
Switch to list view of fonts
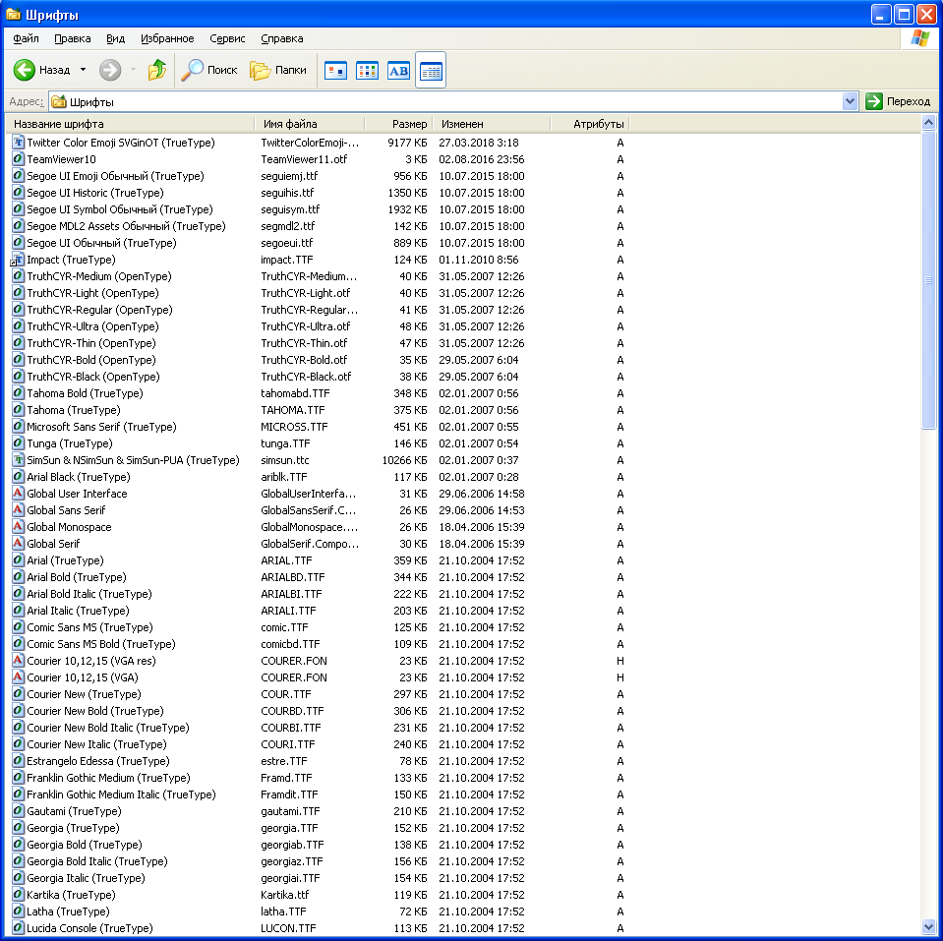367,71
